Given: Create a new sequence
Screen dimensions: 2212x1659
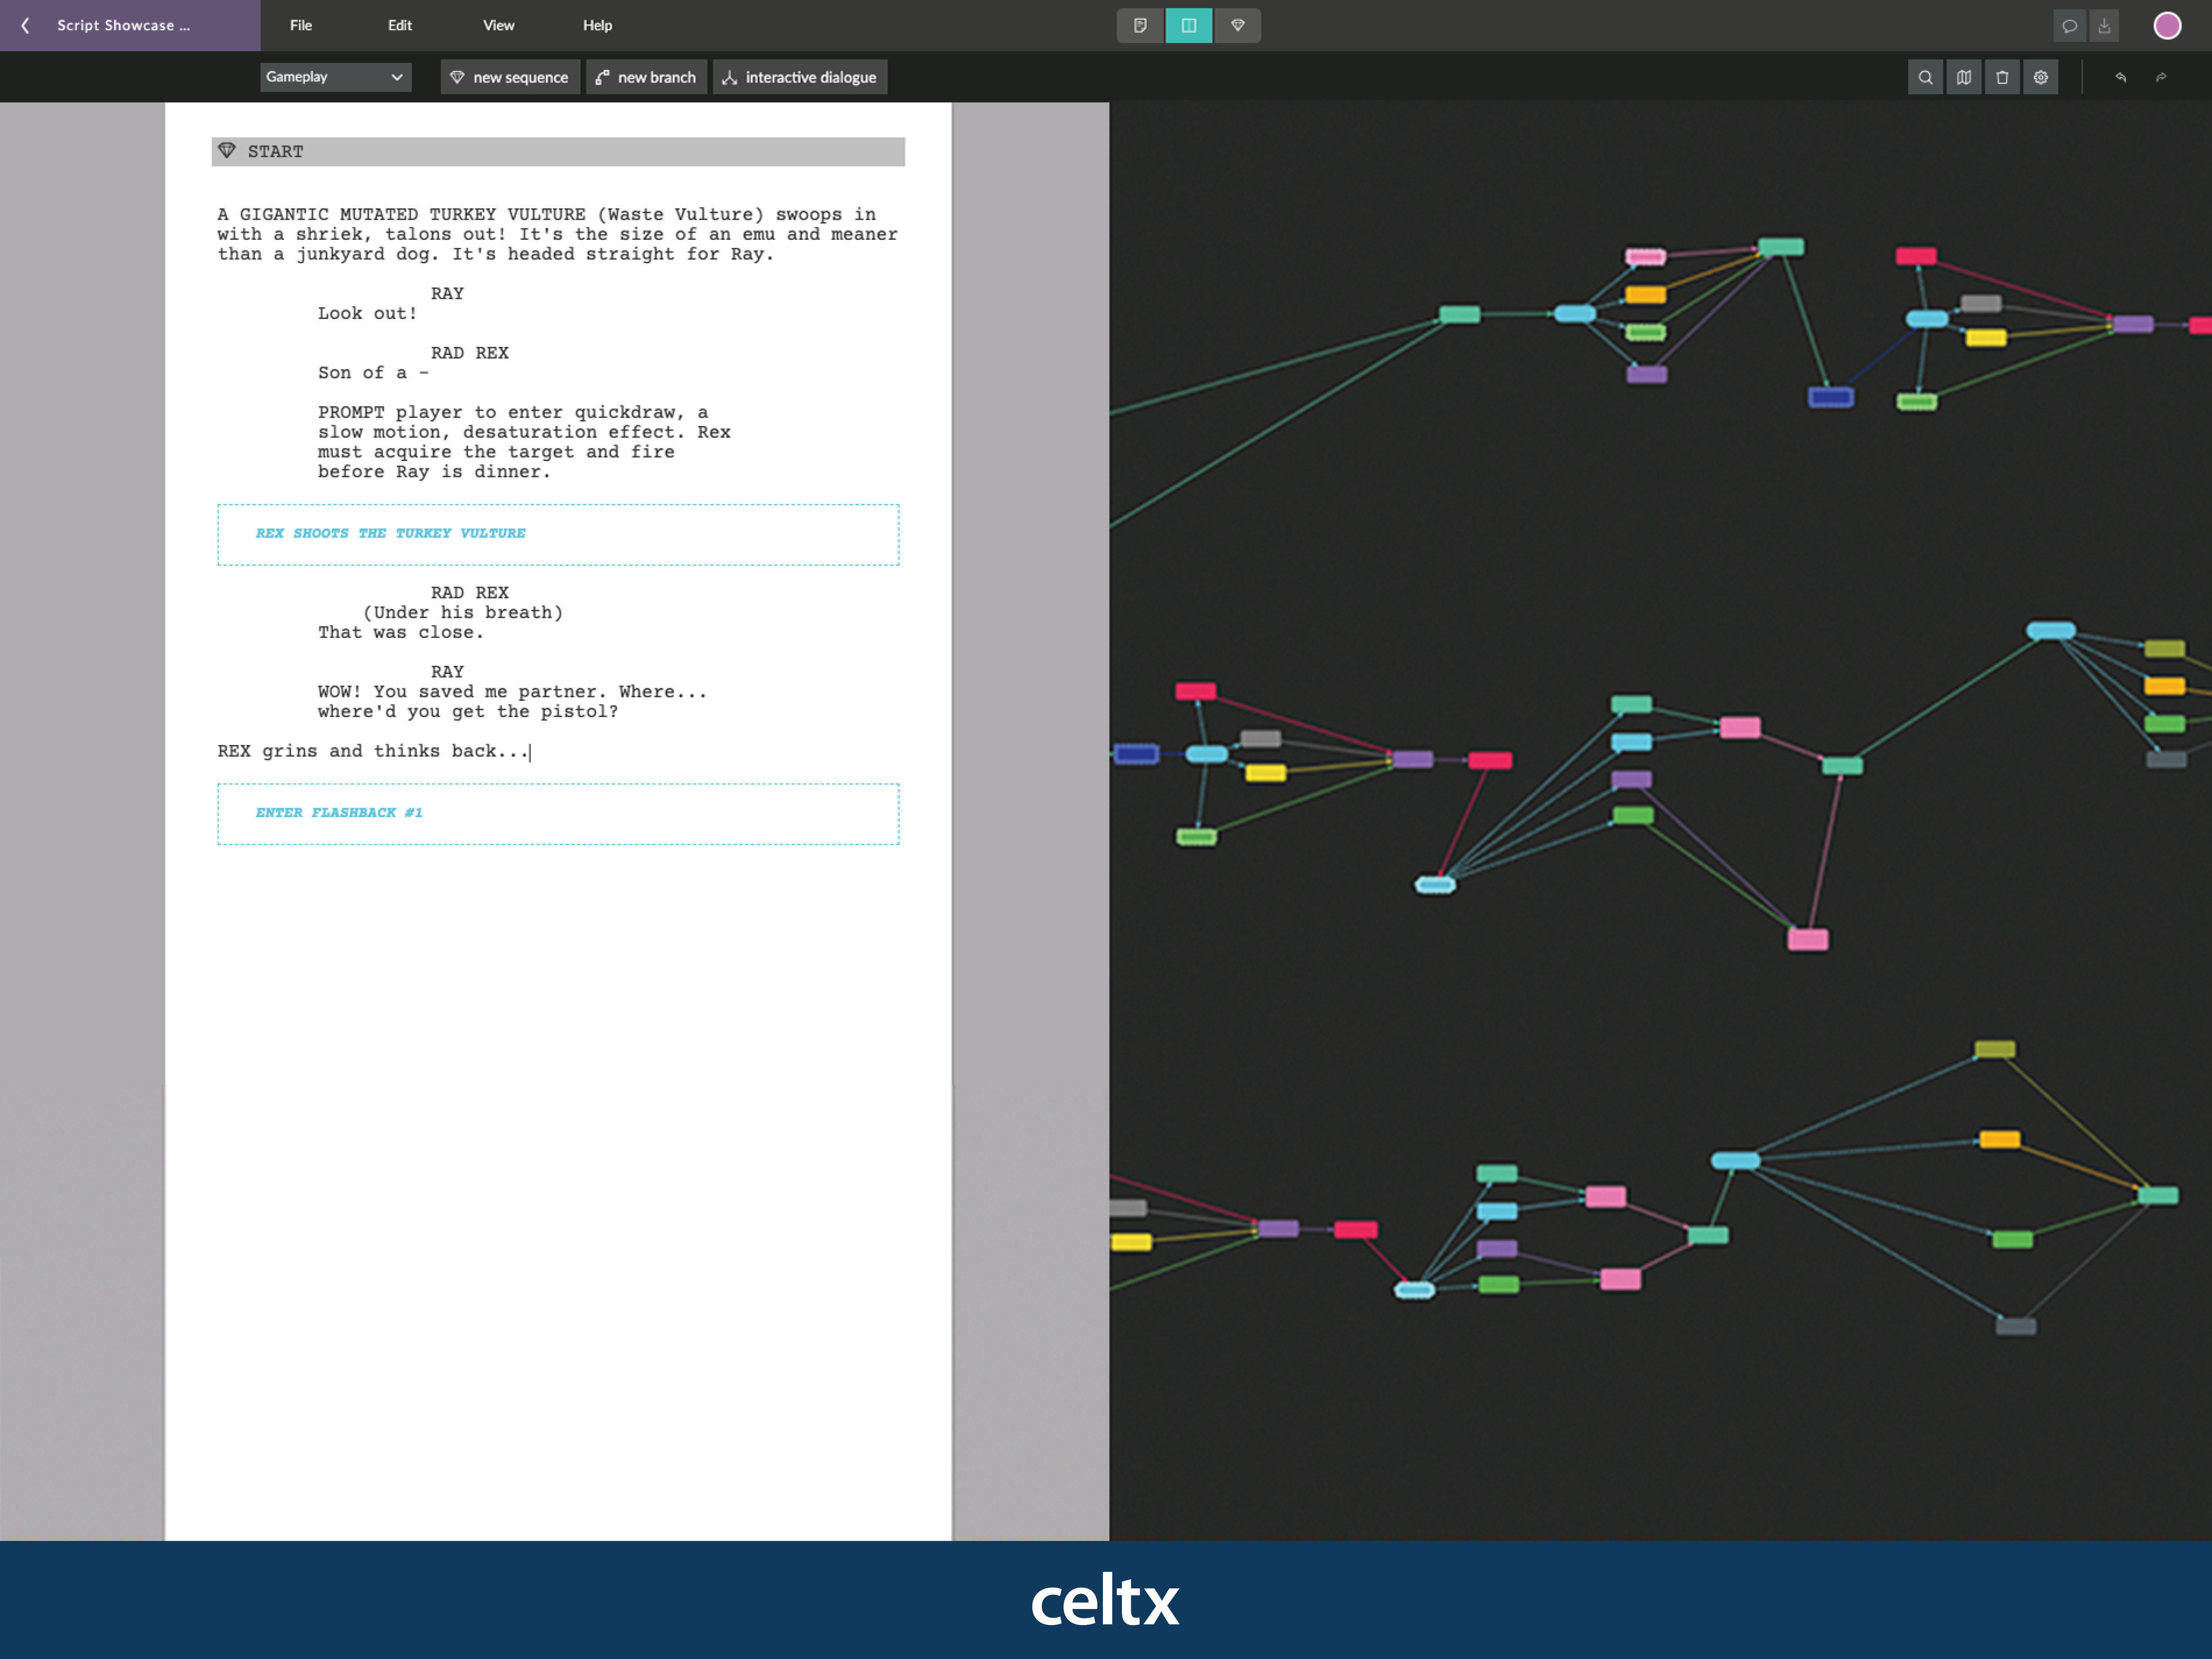Looking at the screenshot, I should 510,77.
